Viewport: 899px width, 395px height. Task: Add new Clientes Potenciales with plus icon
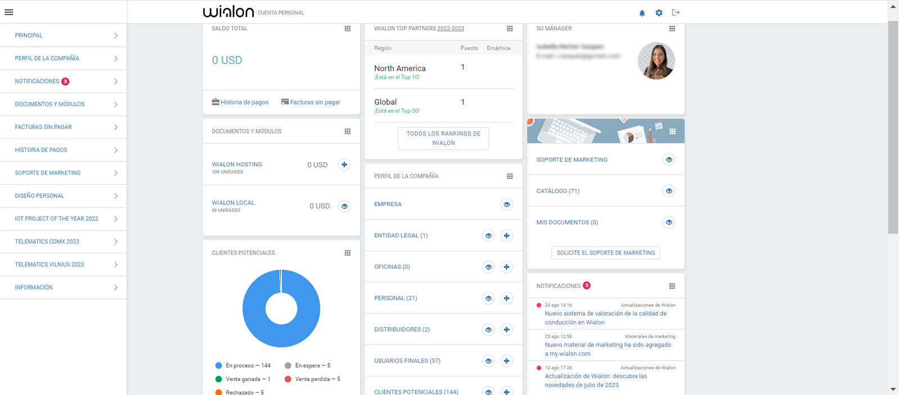pos(507,392)
